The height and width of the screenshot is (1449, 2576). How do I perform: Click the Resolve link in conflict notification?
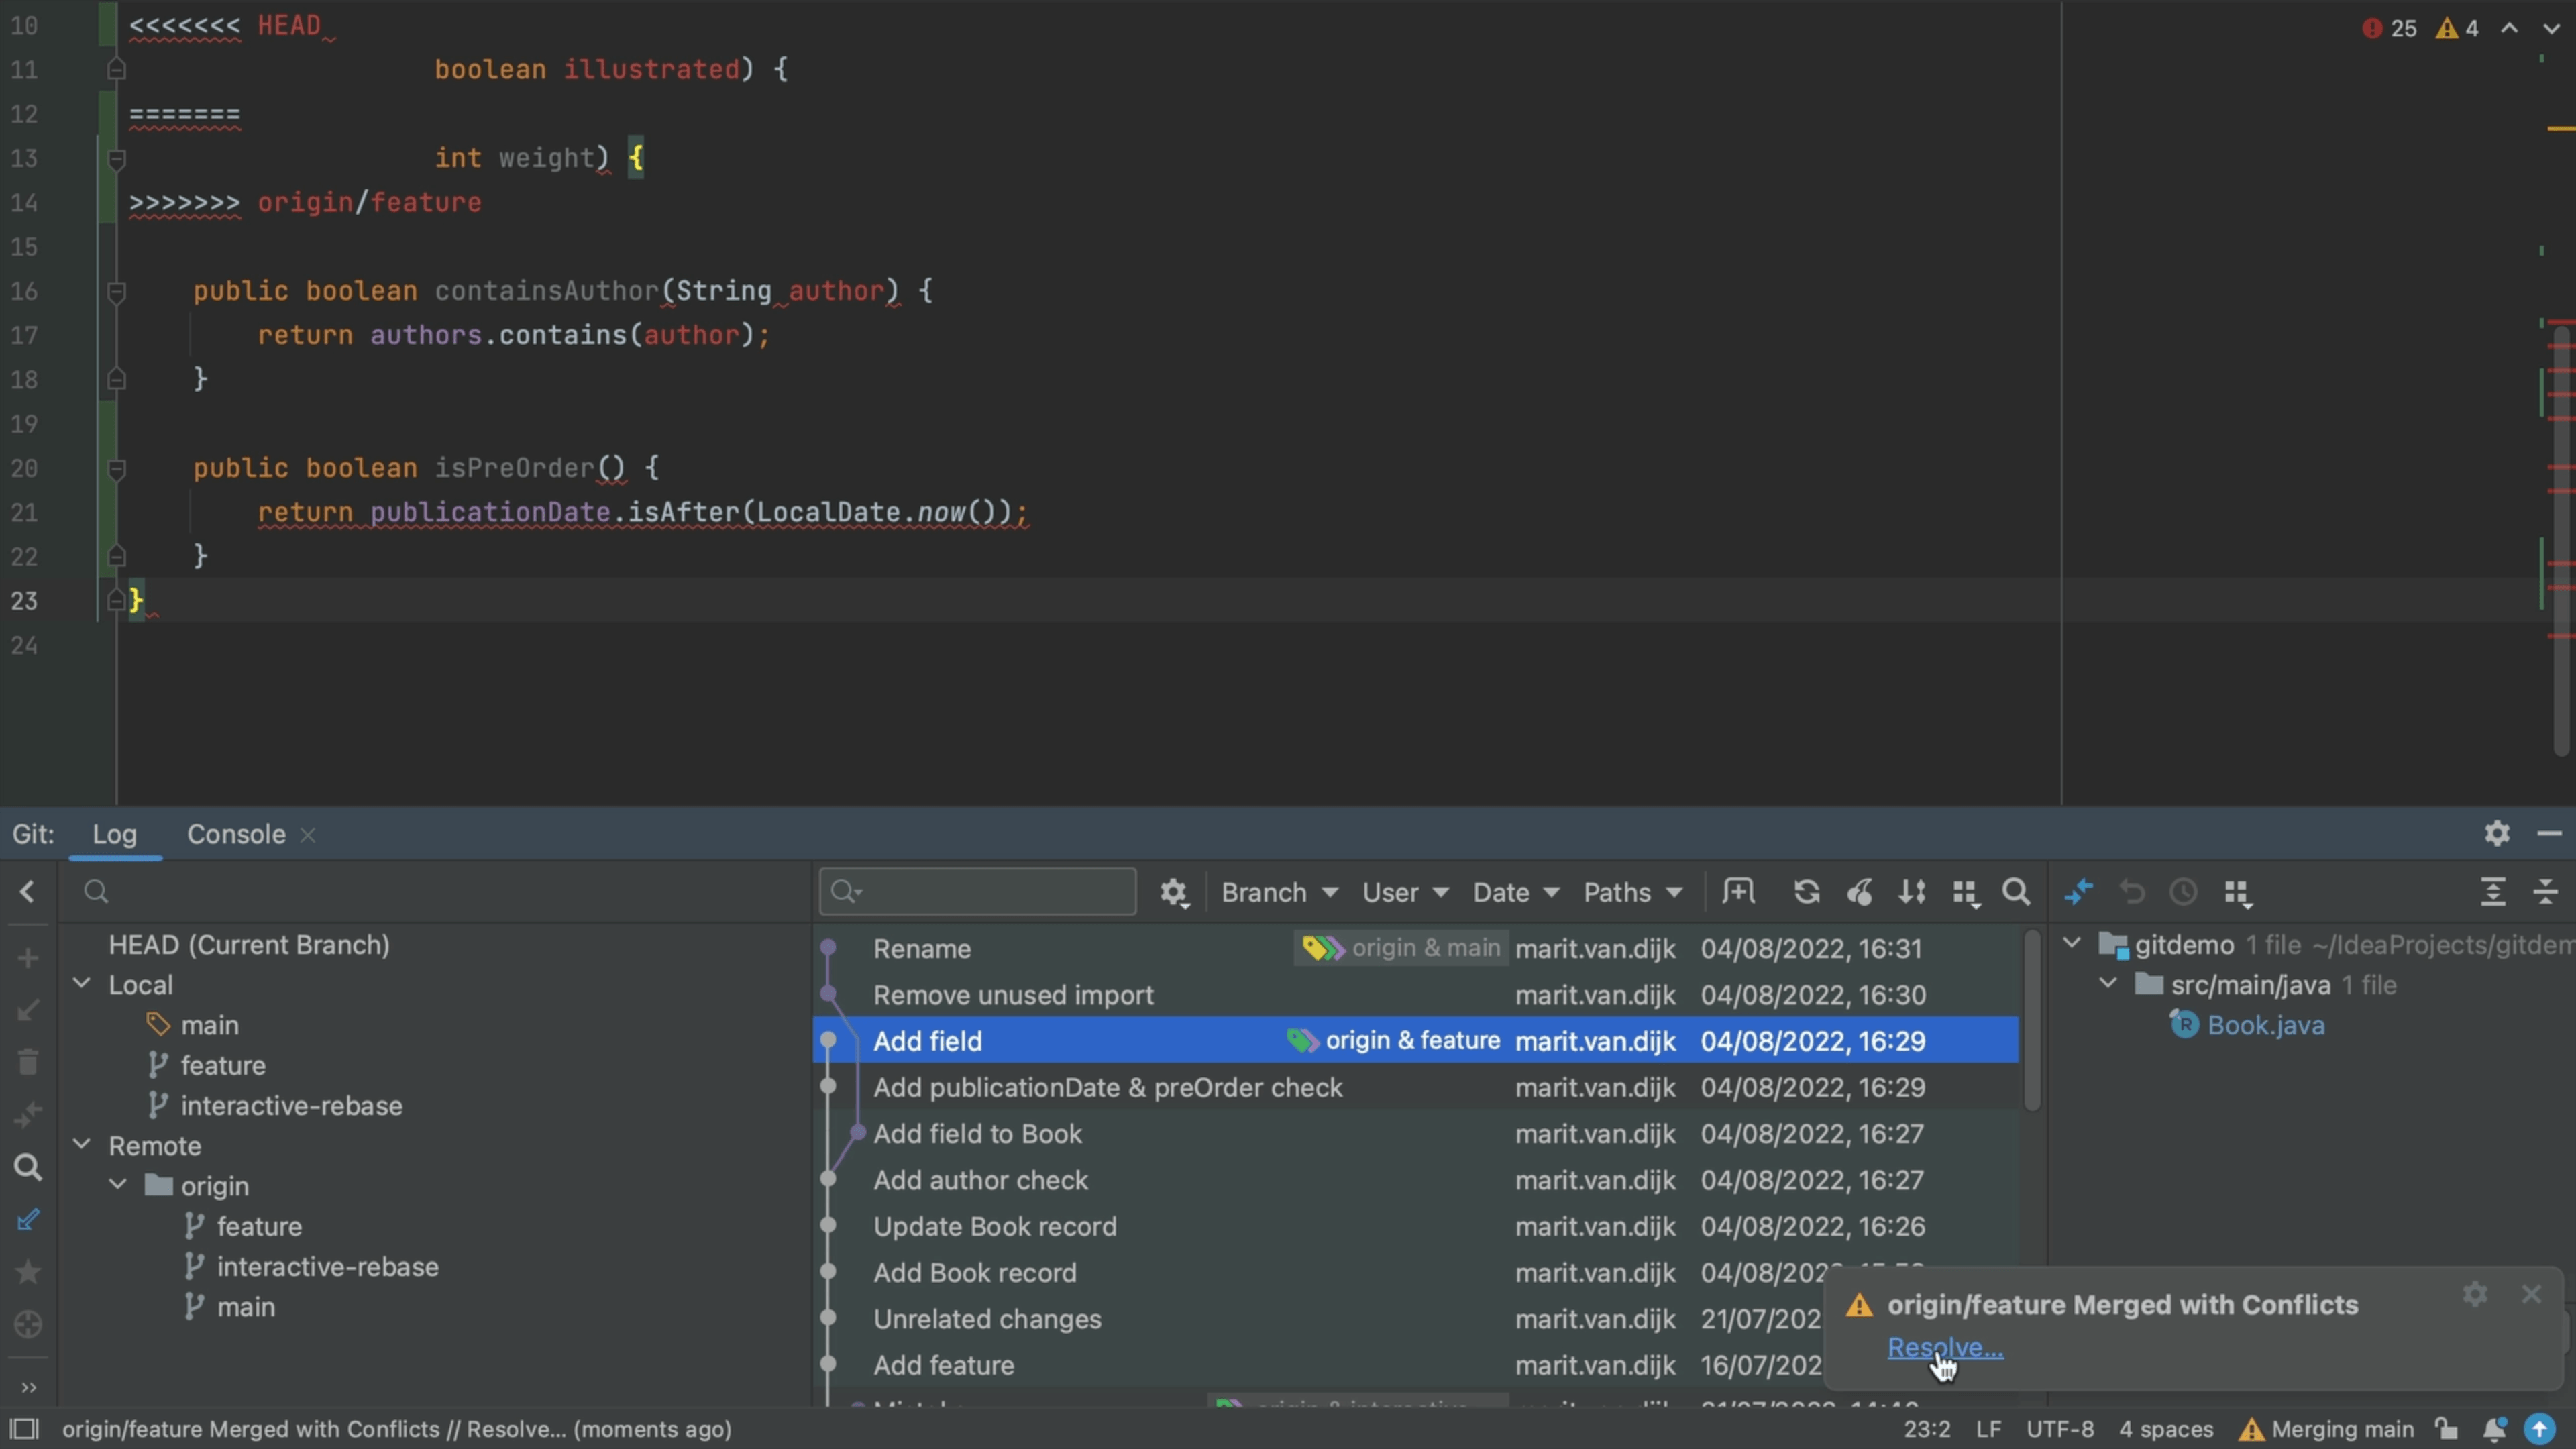click(x=1944, y=1348)
